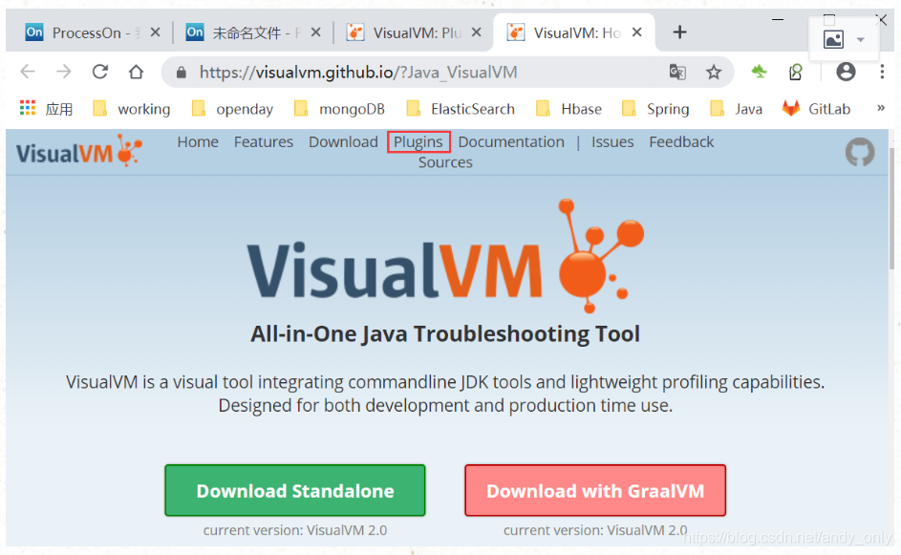
Task: Go back to the previous page
Action: point(28,72)
